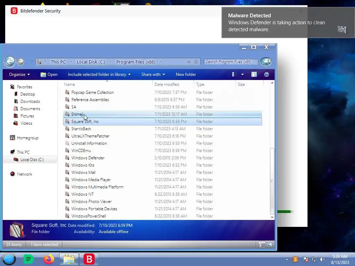Select the Windows Portable Devices folder
Screen dimensions: 355x266
(94, 209)
